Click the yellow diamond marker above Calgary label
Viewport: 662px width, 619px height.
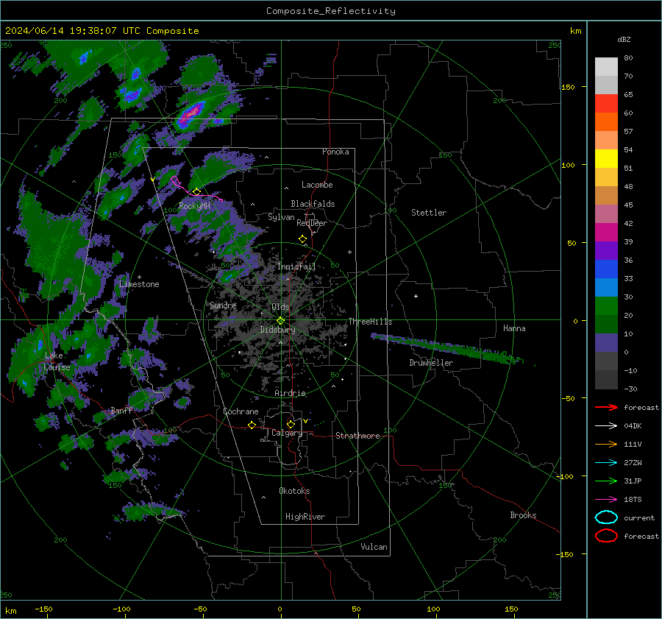(x=291, y=424)
